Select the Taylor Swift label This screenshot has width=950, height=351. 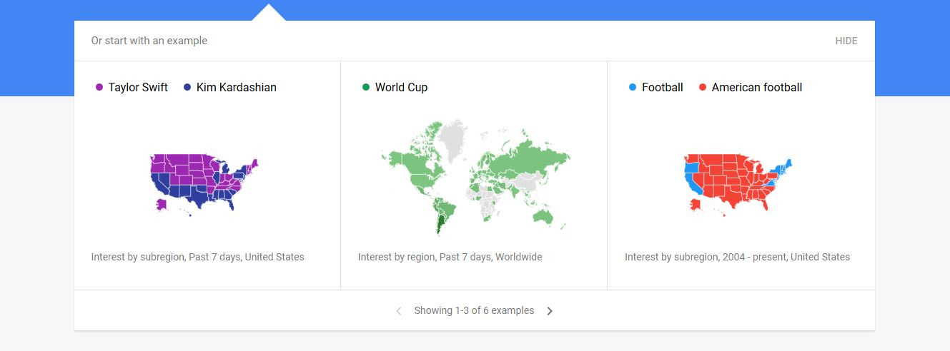(138, 87)
